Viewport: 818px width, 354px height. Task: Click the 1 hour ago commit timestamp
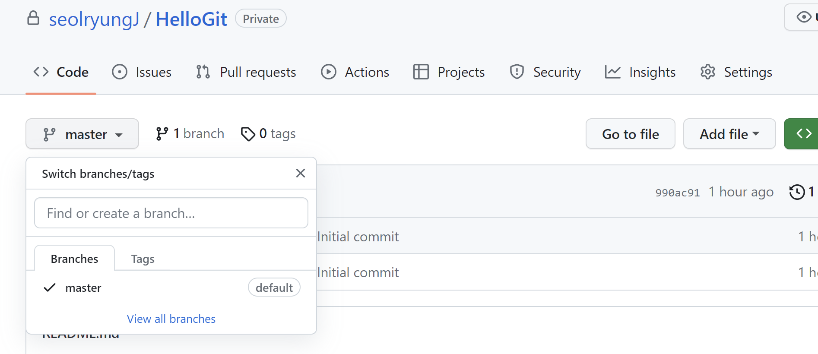point(741,192)
